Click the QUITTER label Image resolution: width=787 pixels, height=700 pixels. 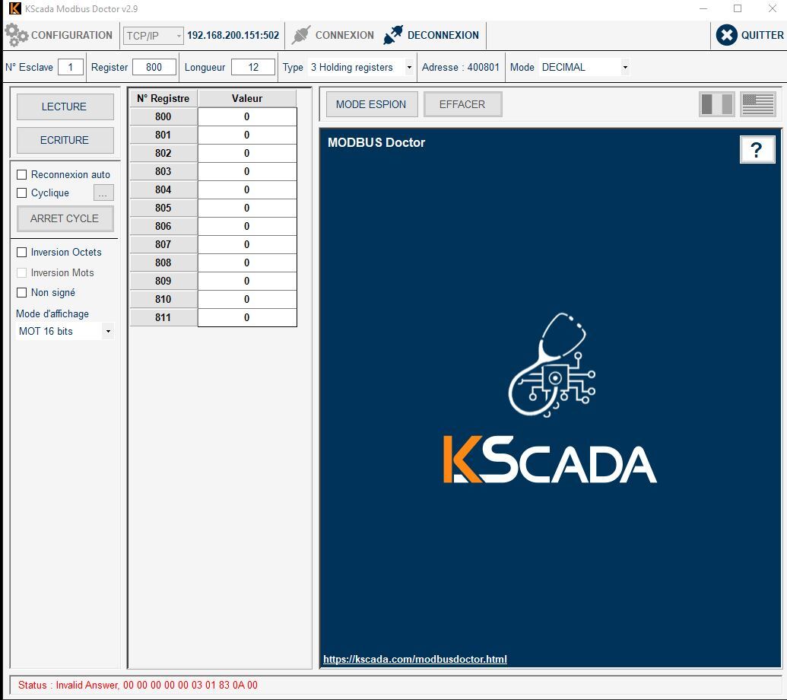[x=763, y=35]
